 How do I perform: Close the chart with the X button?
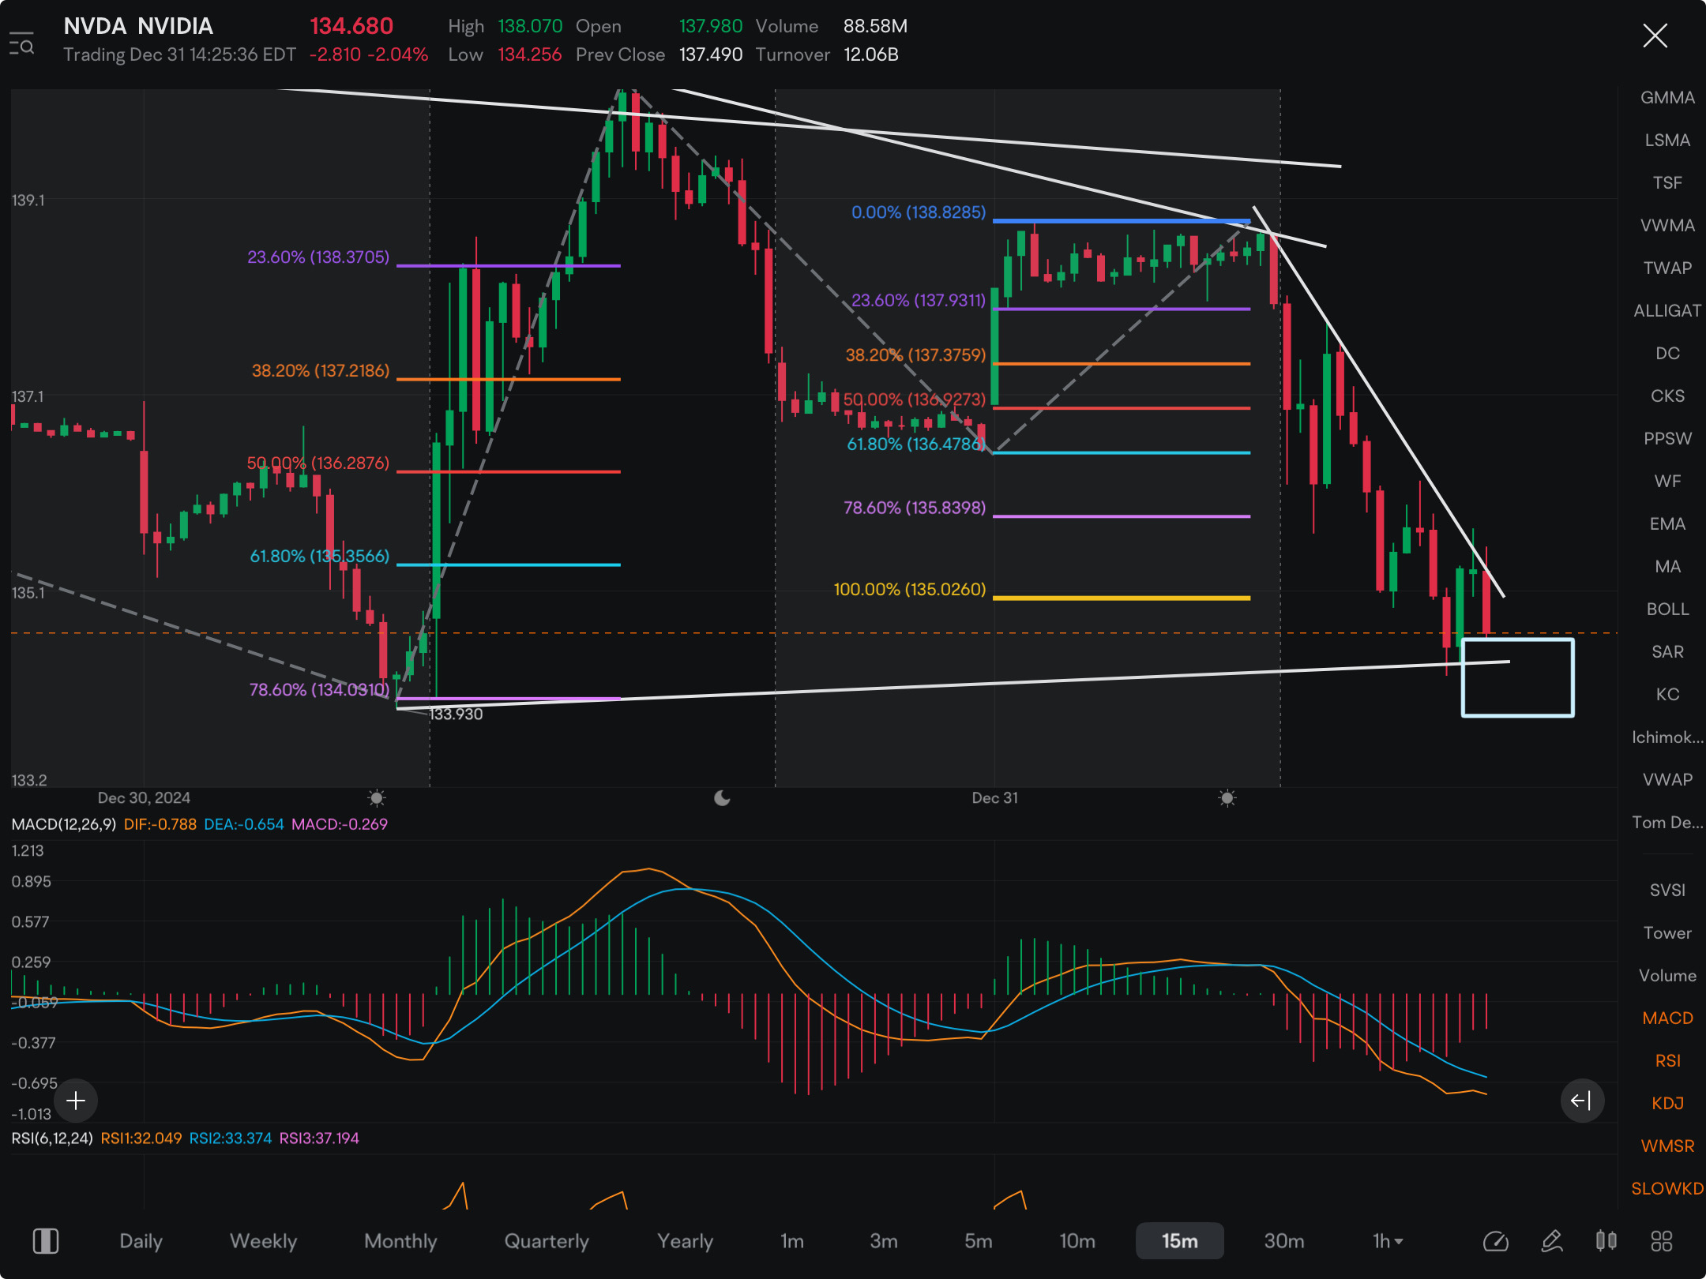1655,36
